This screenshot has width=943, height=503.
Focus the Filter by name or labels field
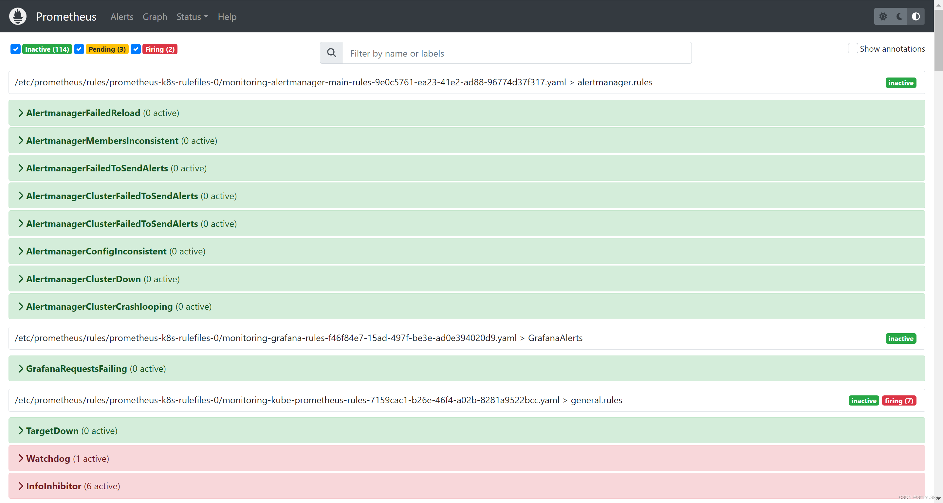(x=517, y=53)
